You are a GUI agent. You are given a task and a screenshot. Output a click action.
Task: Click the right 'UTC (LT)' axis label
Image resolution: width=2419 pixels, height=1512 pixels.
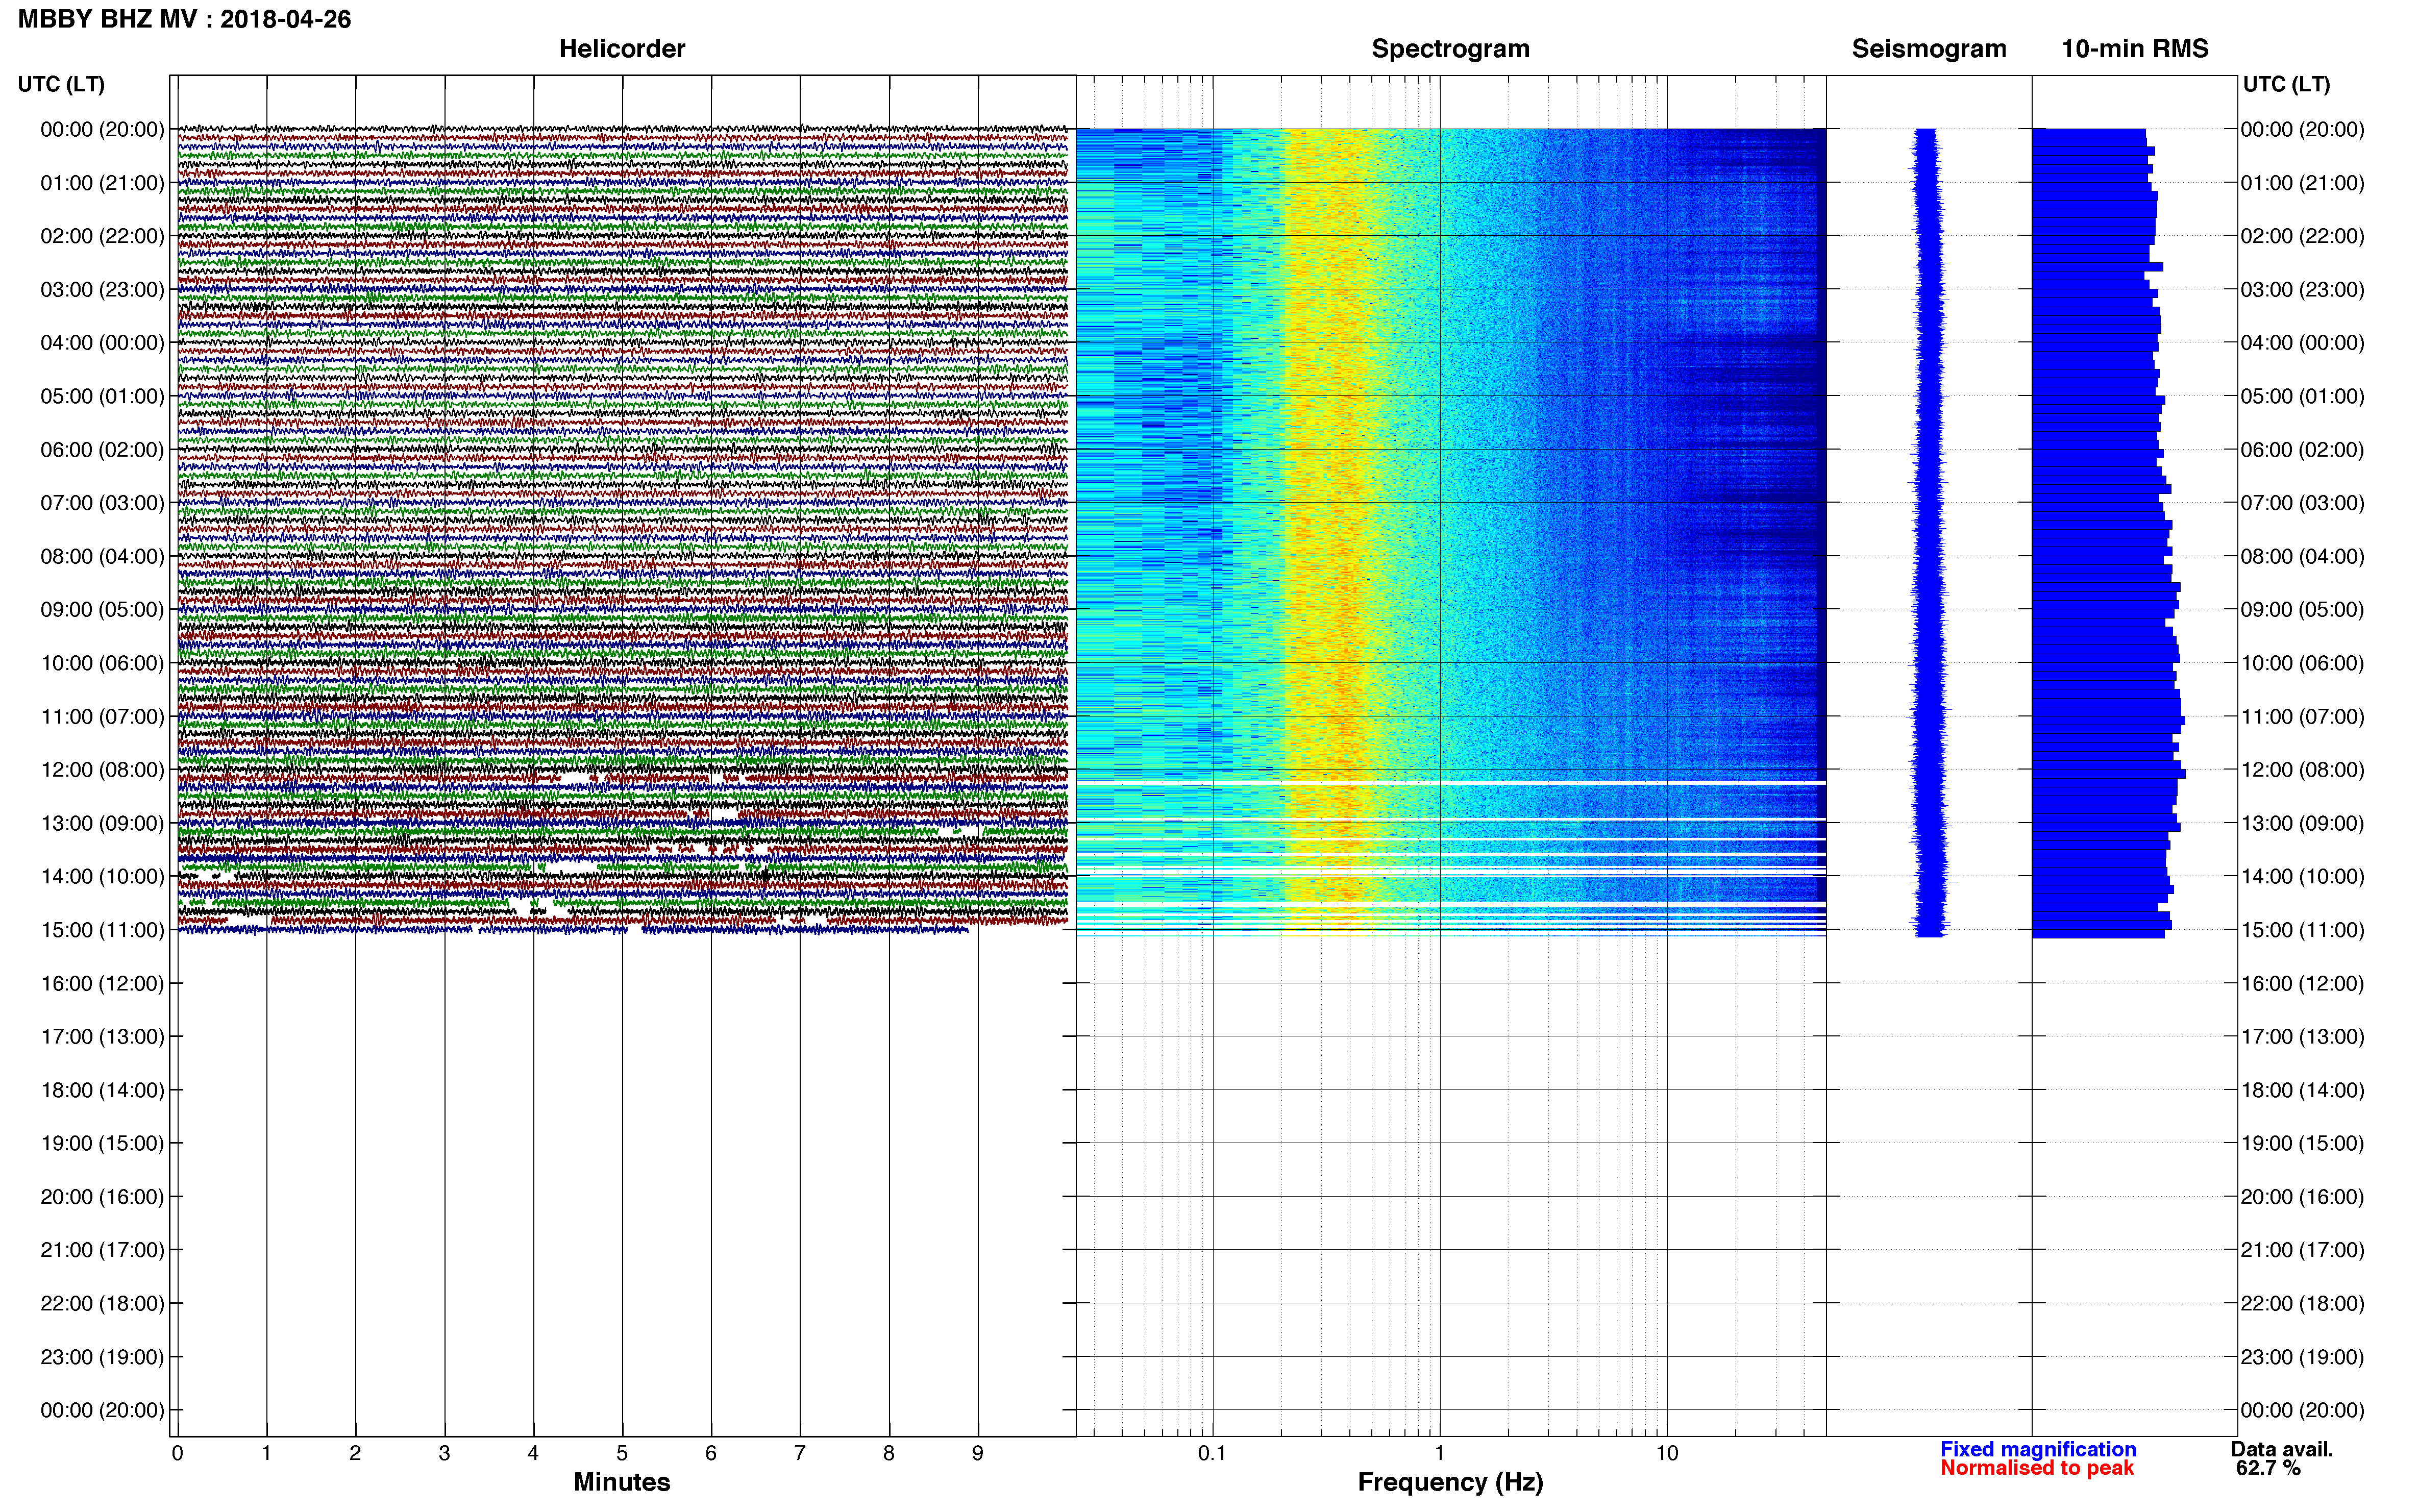click(2286, 84)
